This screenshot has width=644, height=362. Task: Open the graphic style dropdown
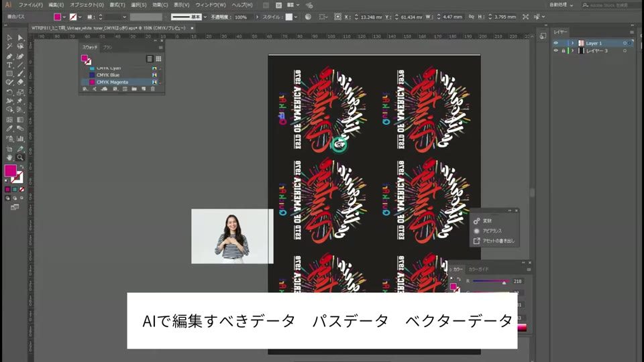tap(295, 17)
